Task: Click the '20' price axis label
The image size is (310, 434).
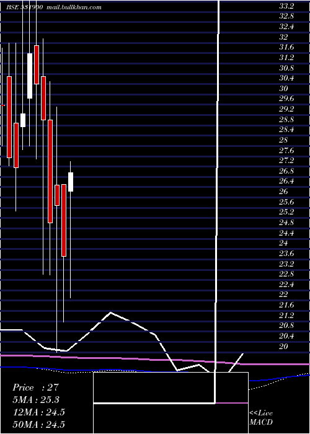Action: 283,347
